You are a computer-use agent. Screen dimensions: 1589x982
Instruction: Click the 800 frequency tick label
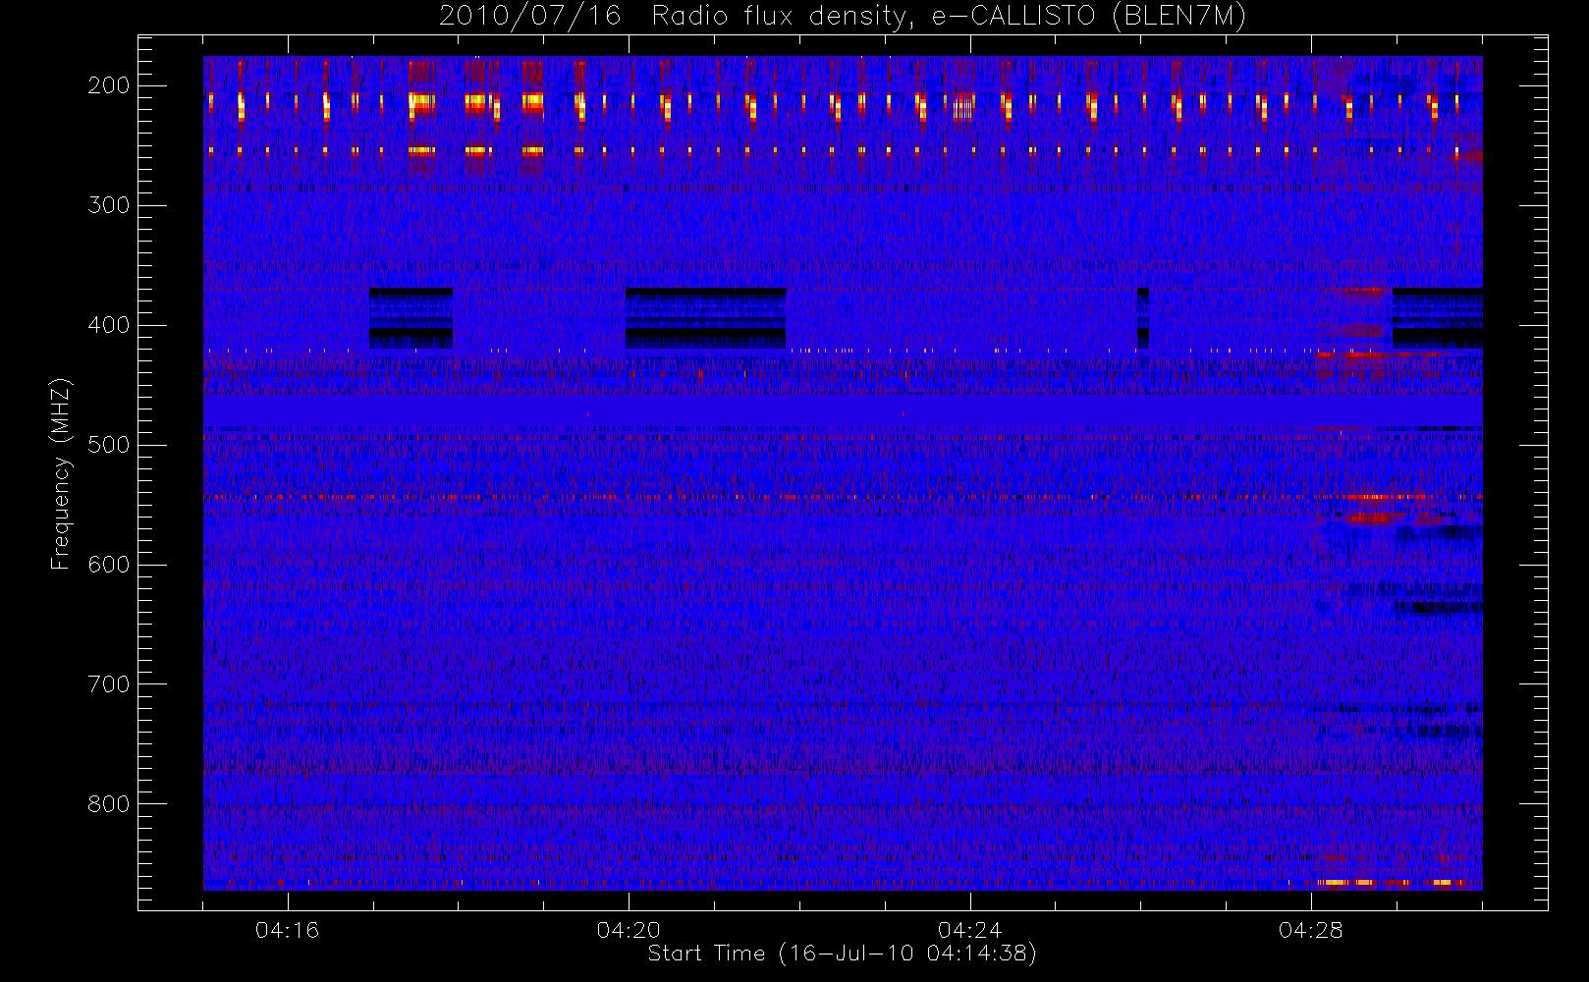pos(108,804)
